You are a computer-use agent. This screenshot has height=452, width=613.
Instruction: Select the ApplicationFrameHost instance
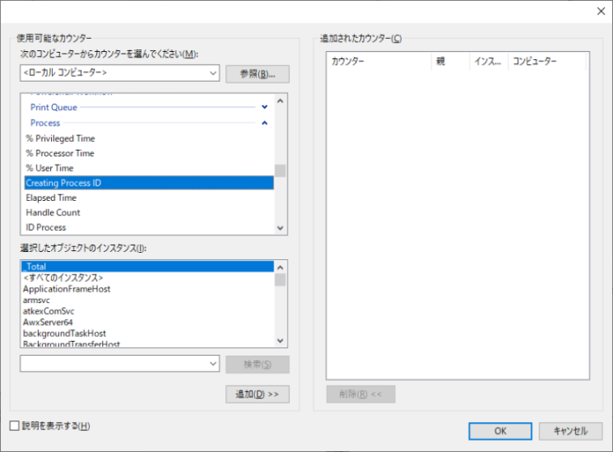(66, 289)
